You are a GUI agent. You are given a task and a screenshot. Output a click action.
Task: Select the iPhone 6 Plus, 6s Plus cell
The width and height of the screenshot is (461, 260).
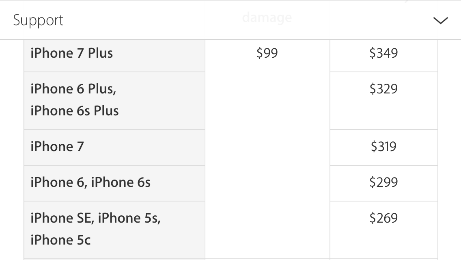coord(114,101)
